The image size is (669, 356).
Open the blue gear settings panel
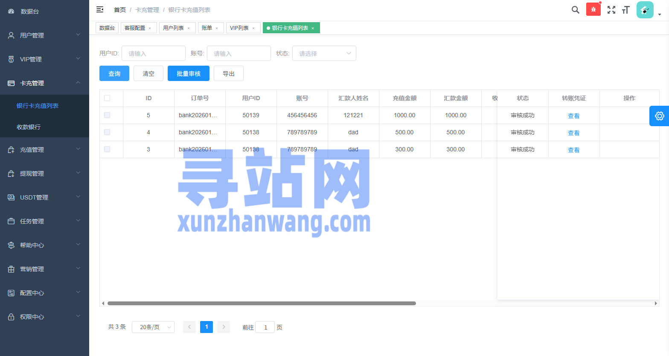tap(659, 116)
